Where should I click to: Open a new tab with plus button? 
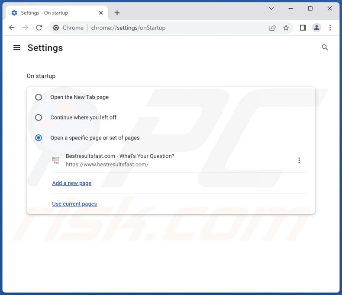pyautogui.click(x=117, y=13)
